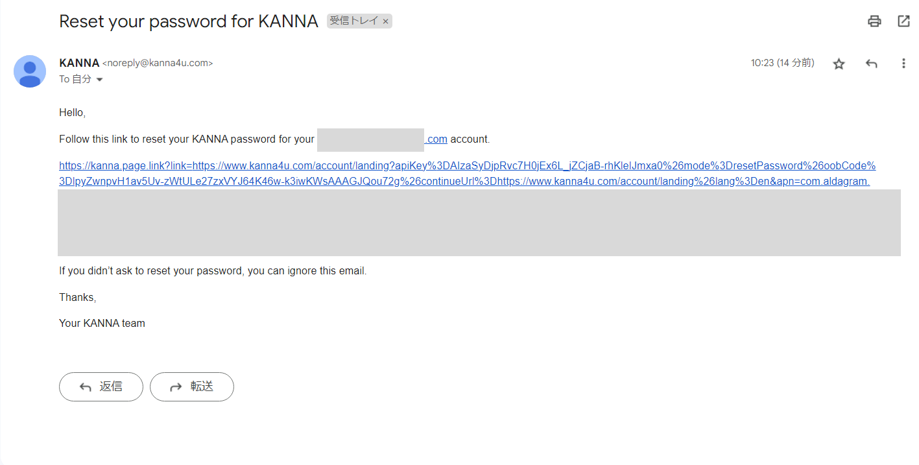919x465 pixels.
Task: Click the .com account link in the message
Action: [436, 139]
